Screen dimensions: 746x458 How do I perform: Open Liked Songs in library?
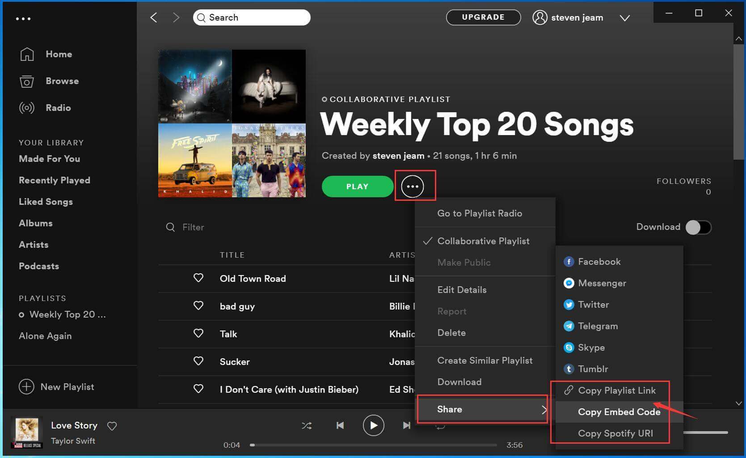click(x=46, y=202)
